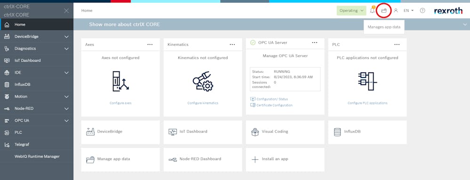Click the Motion icon in sidebar
This screenshot has width=470, height=180.
[x=7, y=96]
